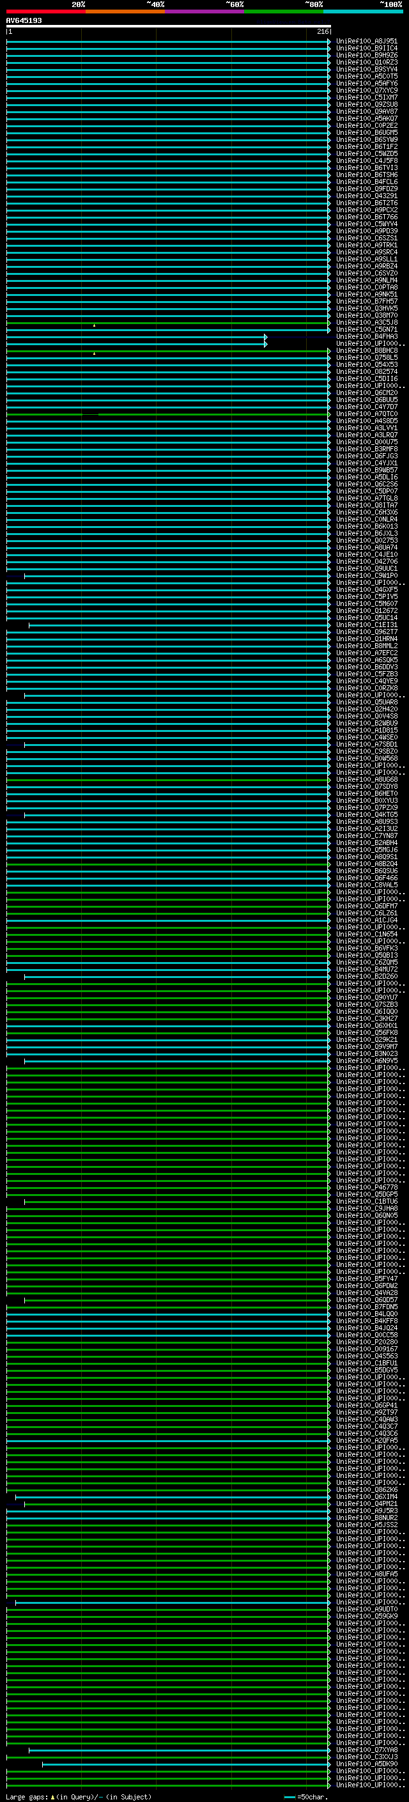The width and height of the screenshot is (409, 1802).
Task: Click the arrowhead ending the A8J951 alignment
Action: (x=328, y=42)
